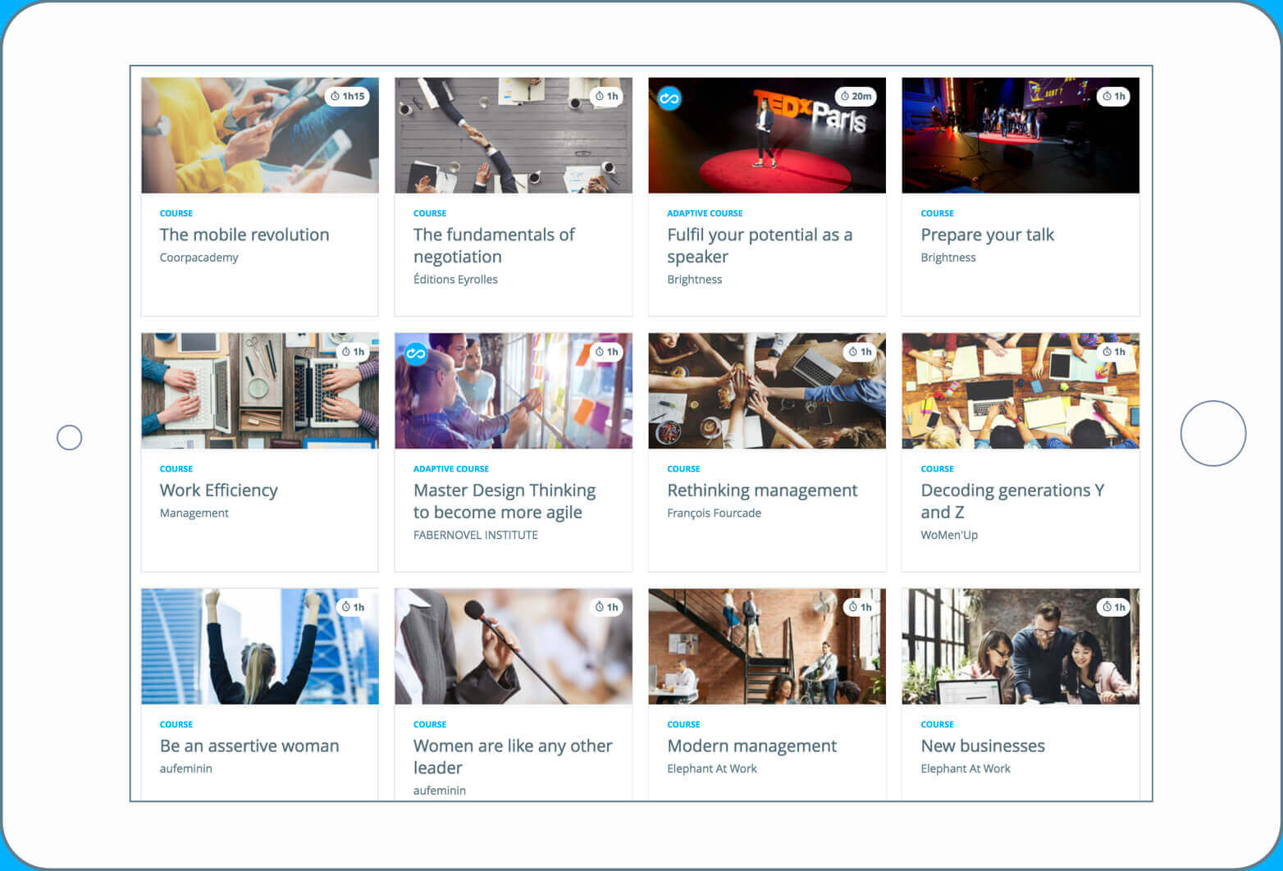Open Rethinking management course title
1283x871 pixels.
[762, 490]
